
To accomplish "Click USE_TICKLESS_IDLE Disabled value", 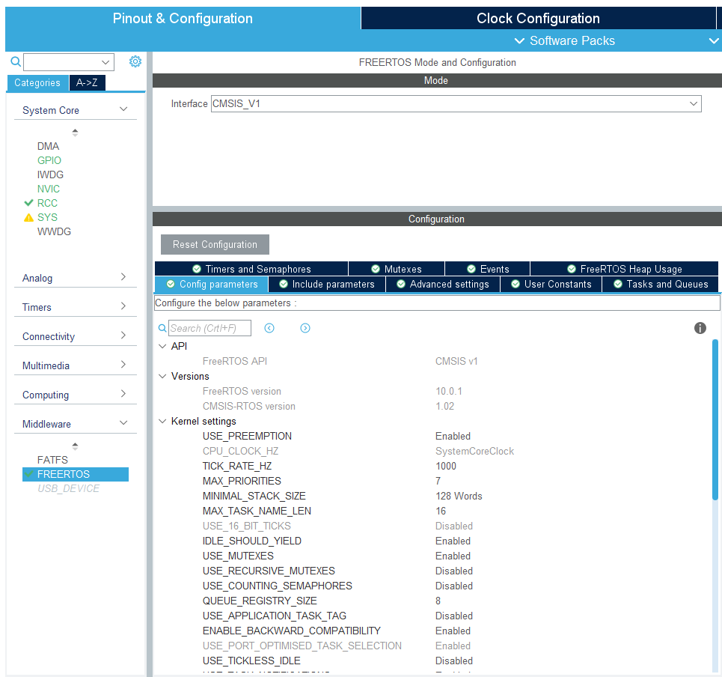I will coord(454,661).
